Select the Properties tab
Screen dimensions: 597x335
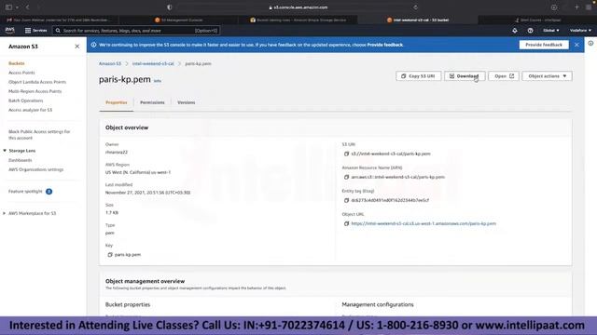coord(117,102)
